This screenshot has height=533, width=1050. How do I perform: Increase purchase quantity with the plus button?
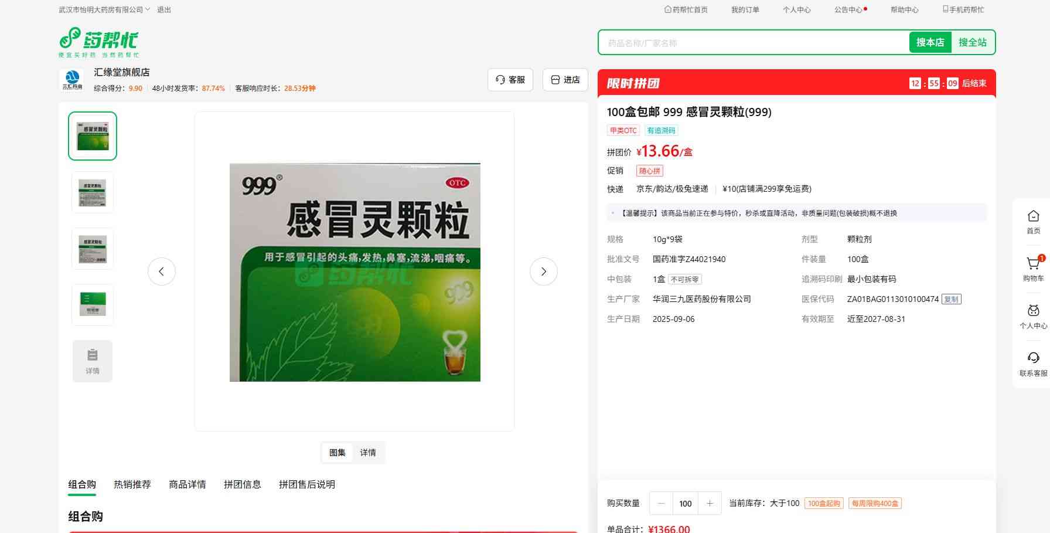pos(710,503)
